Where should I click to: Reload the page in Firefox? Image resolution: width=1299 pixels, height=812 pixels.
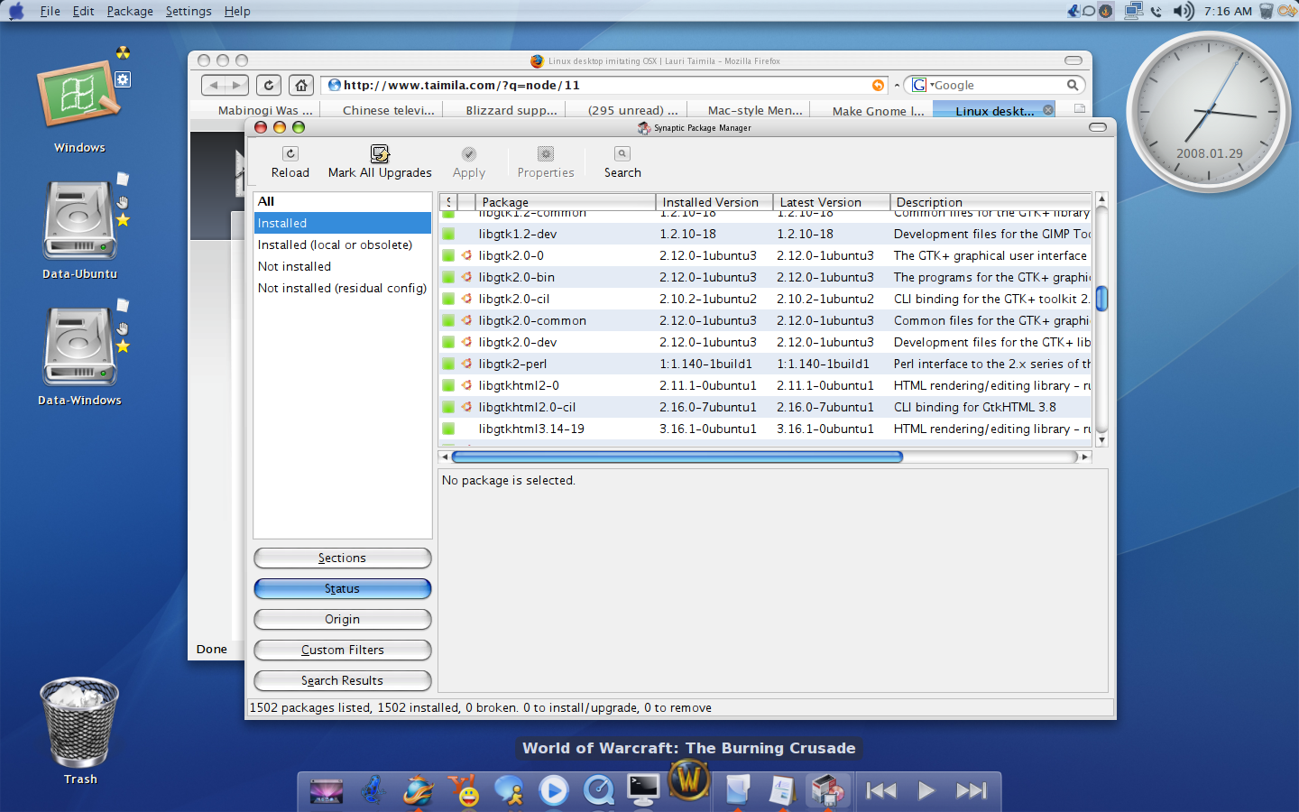click(x=269, y=85)
